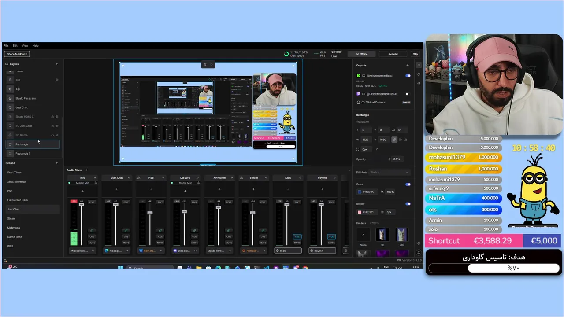Toggle the Twitch @HEISENBERGOFFICIAL output switch
The height and width of the screenshot is (317, 564).
tap(408, 94)
